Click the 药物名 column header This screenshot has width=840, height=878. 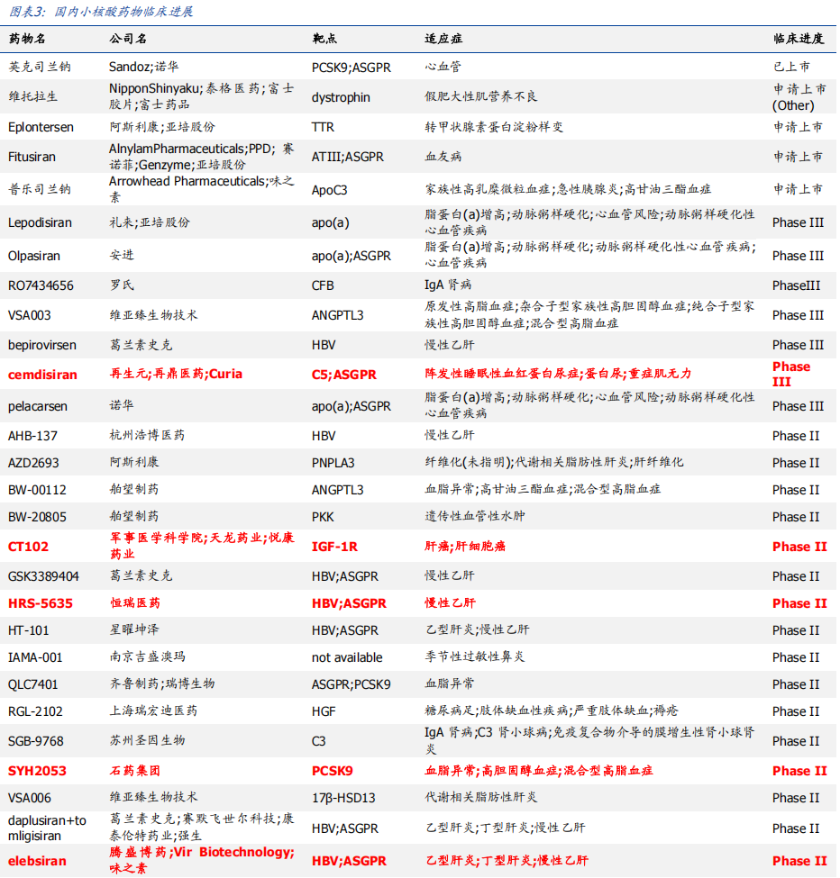pos(27,39)
